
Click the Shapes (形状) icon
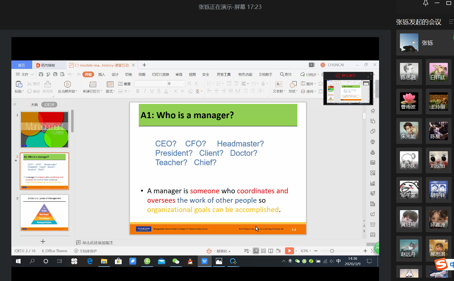point(293,84)
